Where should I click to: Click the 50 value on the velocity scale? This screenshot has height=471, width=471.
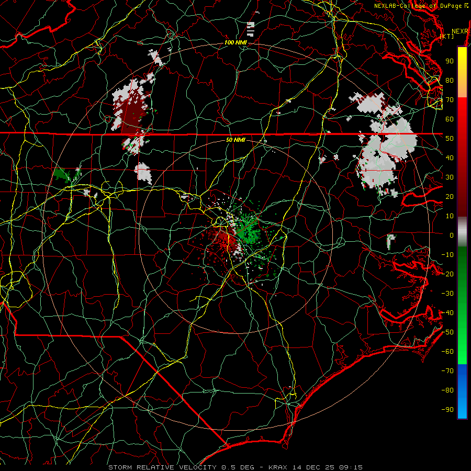point(450,139)
